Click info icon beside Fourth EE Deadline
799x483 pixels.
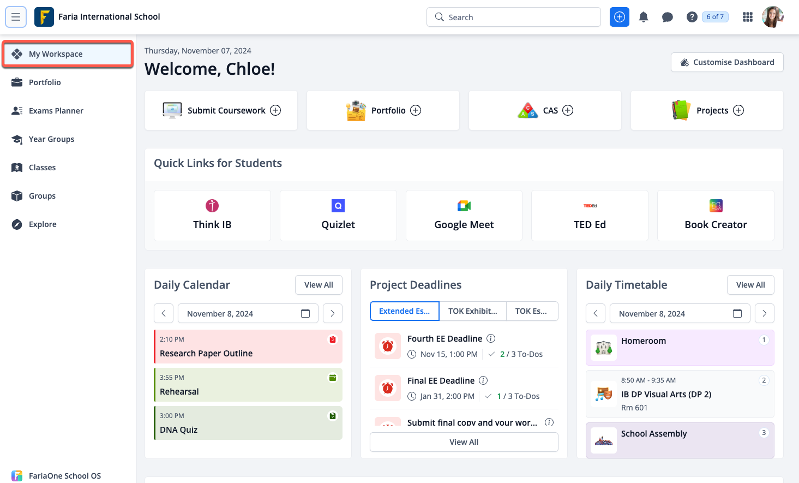(x=491, y=338)
